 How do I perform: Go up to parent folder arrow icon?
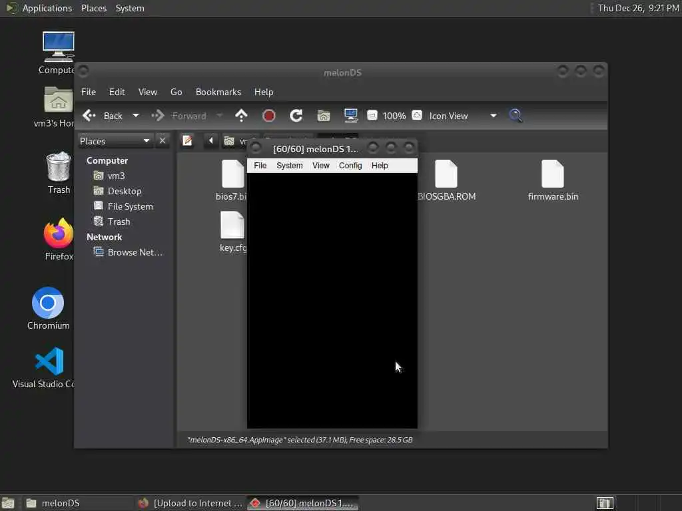coord(241,116)
